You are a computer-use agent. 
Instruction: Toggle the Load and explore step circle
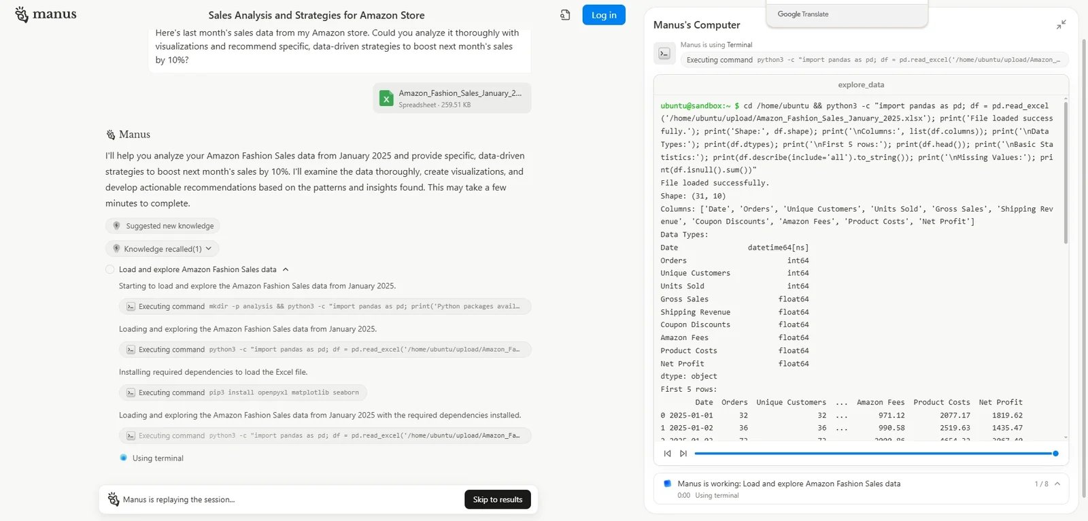click(x=110, y=269)
